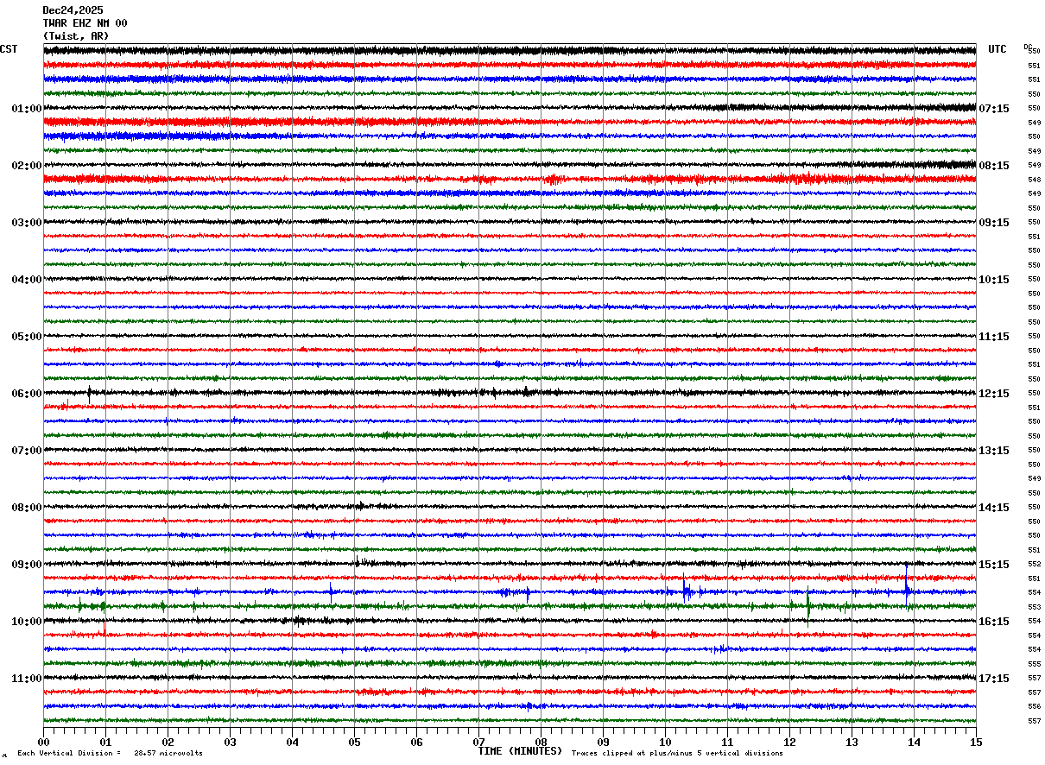Select the station code TWAR EHZ NM 00
The width and height of the screenshot is (1045, 765).
click(x=85, y=23)
